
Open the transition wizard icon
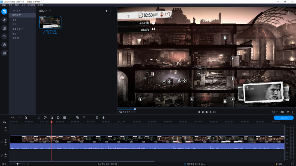point(78,118)
